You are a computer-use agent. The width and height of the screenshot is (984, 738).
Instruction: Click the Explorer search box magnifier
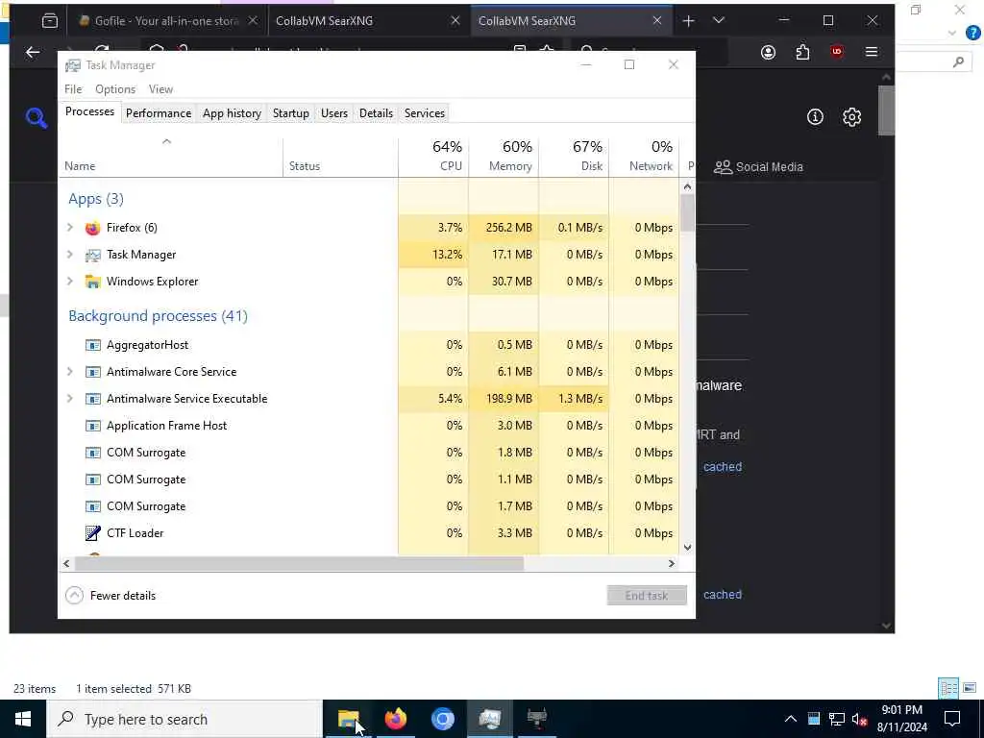[x=958, y=61]
